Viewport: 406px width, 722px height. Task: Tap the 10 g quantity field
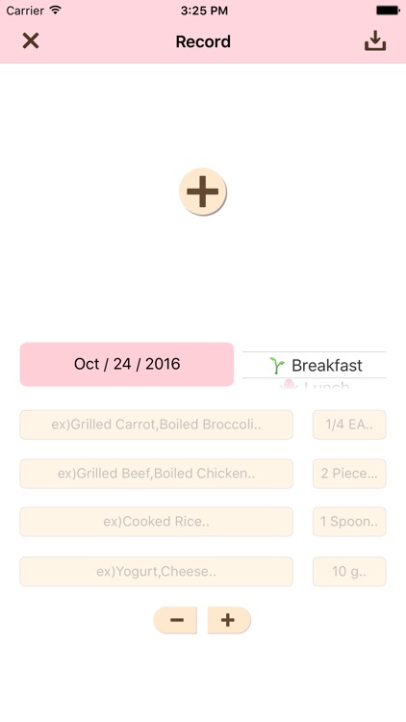click(x=349, y=572)
